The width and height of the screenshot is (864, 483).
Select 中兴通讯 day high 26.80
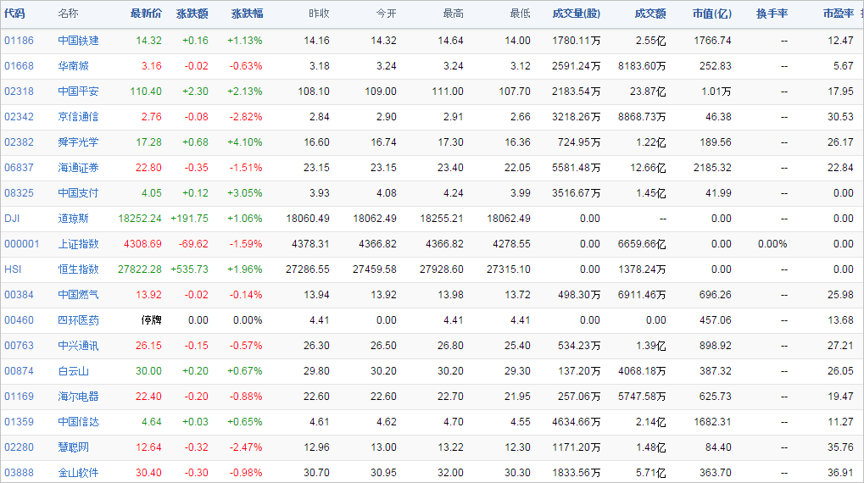click(450, 346)
